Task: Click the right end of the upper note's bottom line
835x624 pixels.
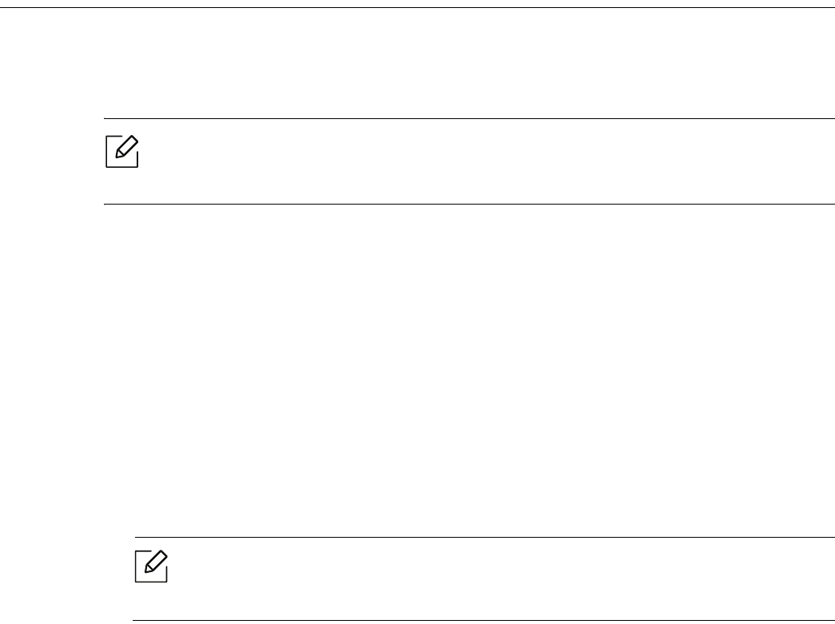Action: point(829,204)
